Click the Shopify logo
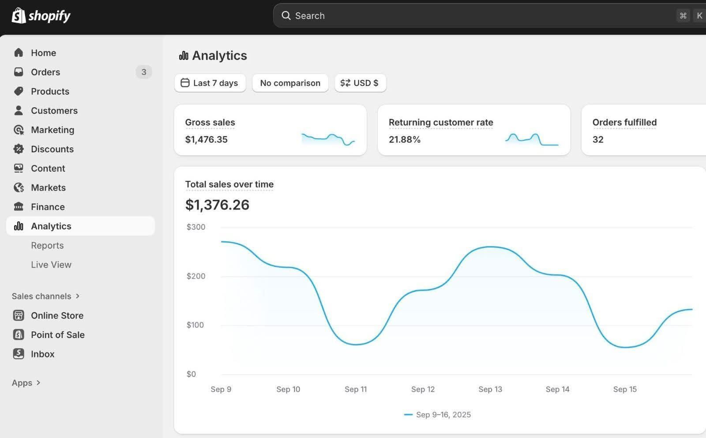This screenshot has height=438, width=706. [41, 16]
